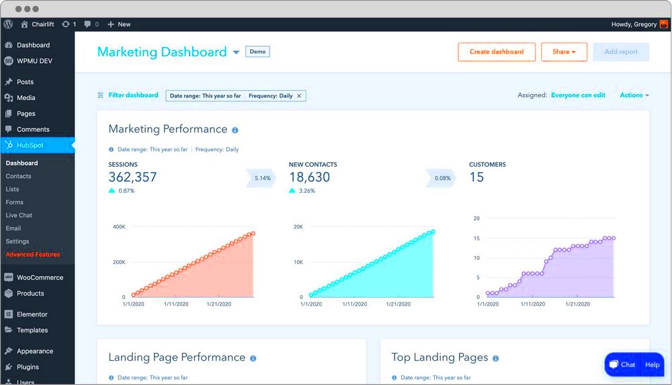Open the comments bubble in admin bar
This screenshot has width=672, height=385.
tap(87, 24)
